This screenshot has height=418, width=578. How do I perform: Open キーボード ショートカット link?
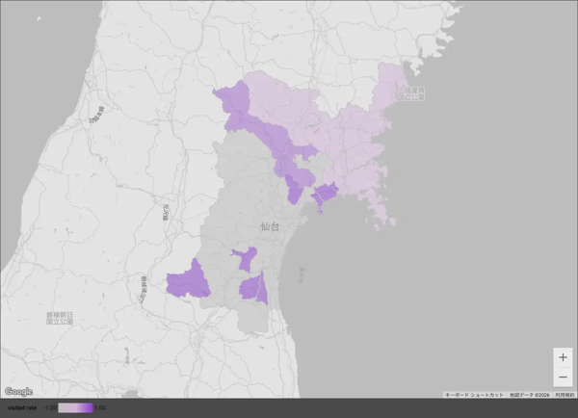474,395
